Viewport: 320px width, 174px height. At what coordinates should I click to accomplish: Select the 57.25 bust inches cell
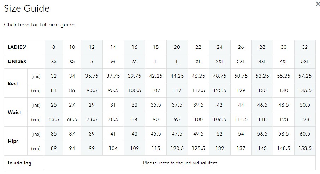(305, 76)
